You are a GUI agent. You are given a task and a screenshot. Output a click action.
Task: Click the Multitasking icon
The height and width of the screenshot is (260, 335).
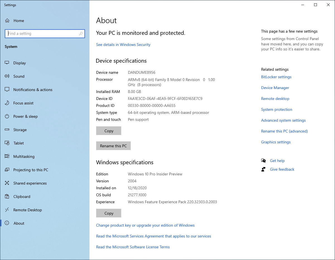pyautogui.click(x=7, y=156)
